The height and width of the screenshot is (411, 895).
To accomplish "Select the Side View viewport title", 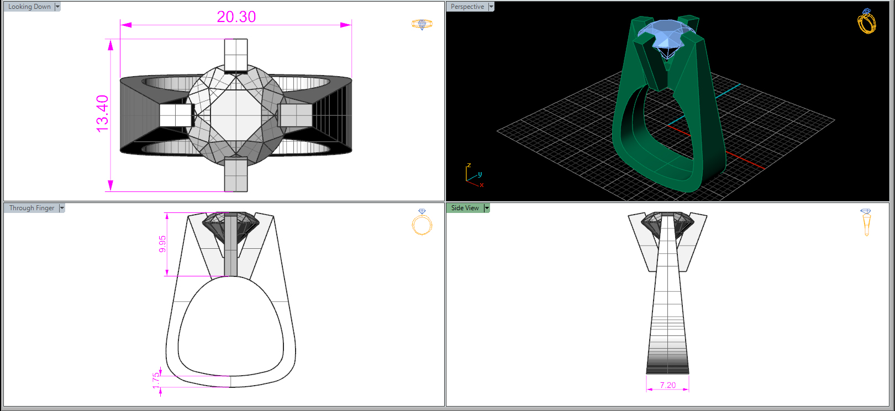I will [x=465, y=208].
